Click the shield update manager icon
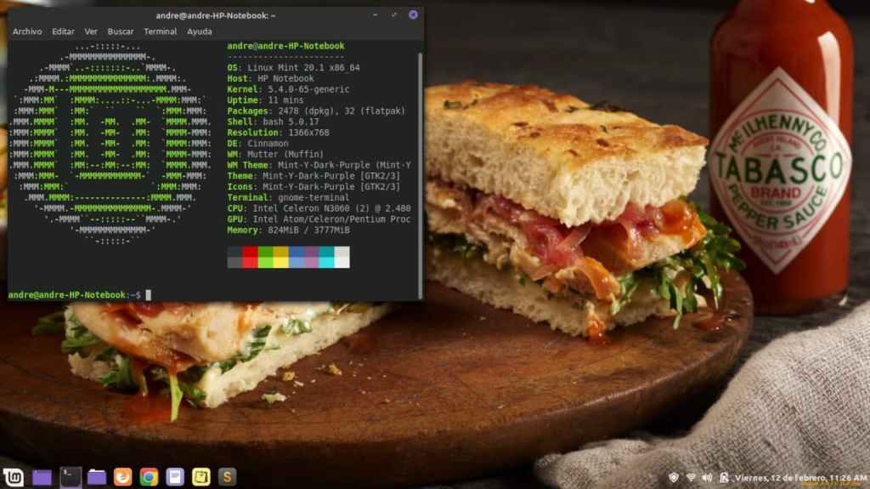870x489 pixels. click(674, 478)
